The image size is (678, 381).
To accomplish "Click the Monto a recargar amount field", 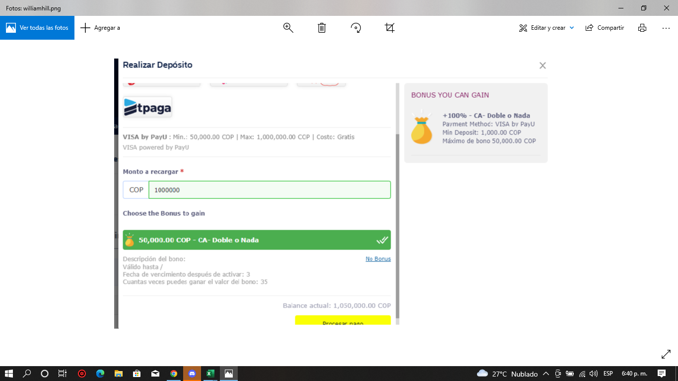I will pyautogui.click(x=270, y=190).
